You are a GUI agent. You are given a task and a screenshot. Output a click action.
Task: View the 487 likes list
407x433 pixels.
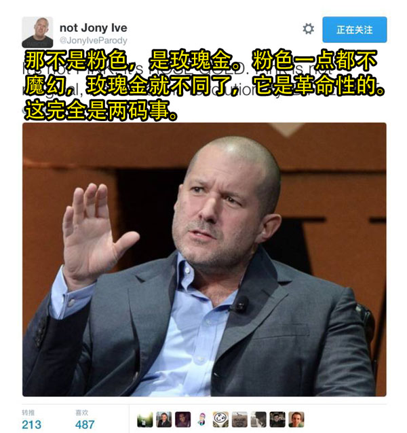85,424
